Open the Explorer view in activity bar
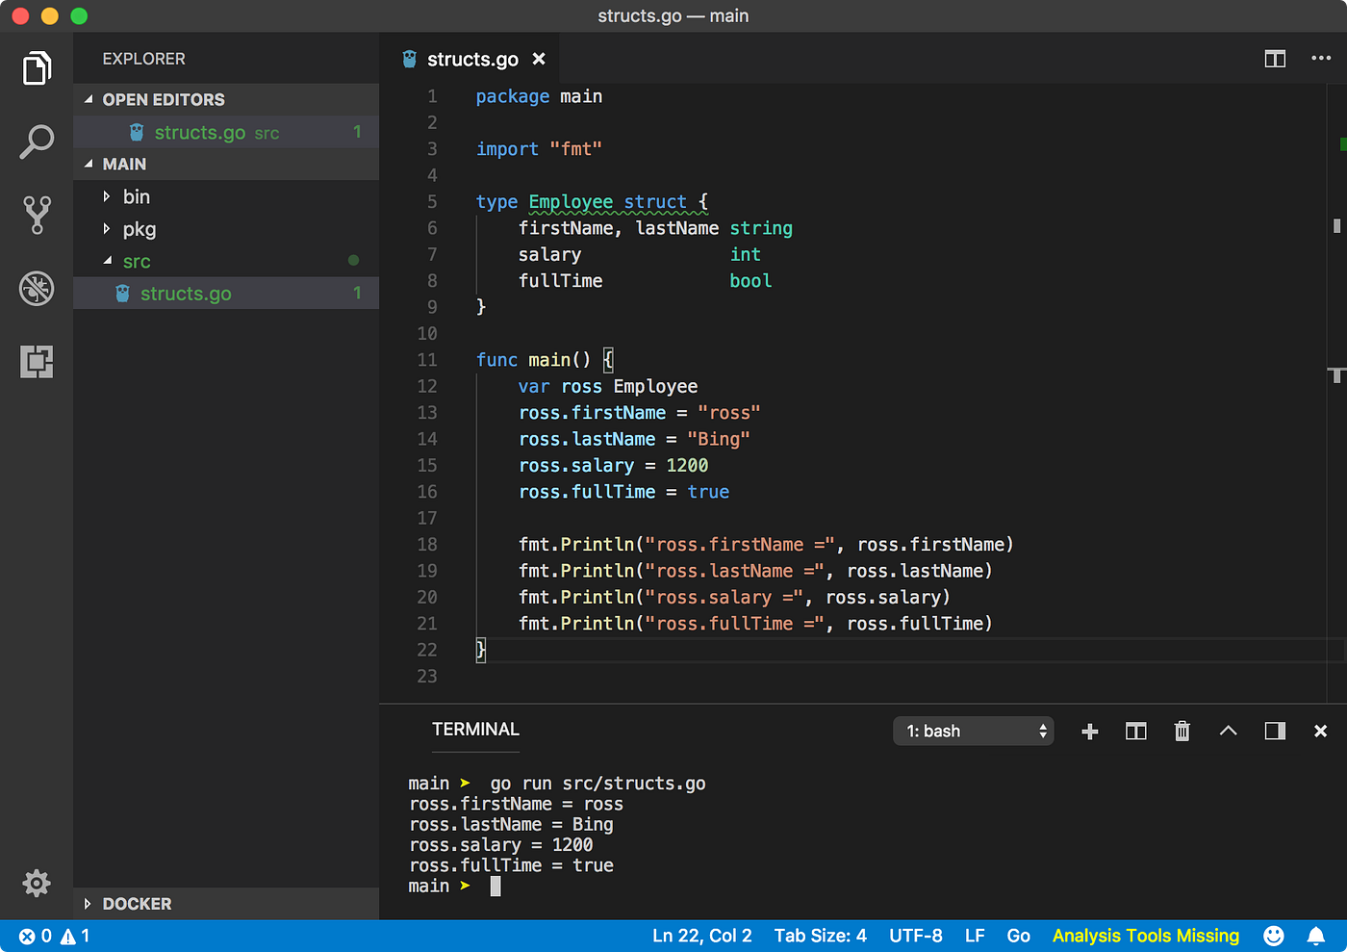 [x=37, y=68]
